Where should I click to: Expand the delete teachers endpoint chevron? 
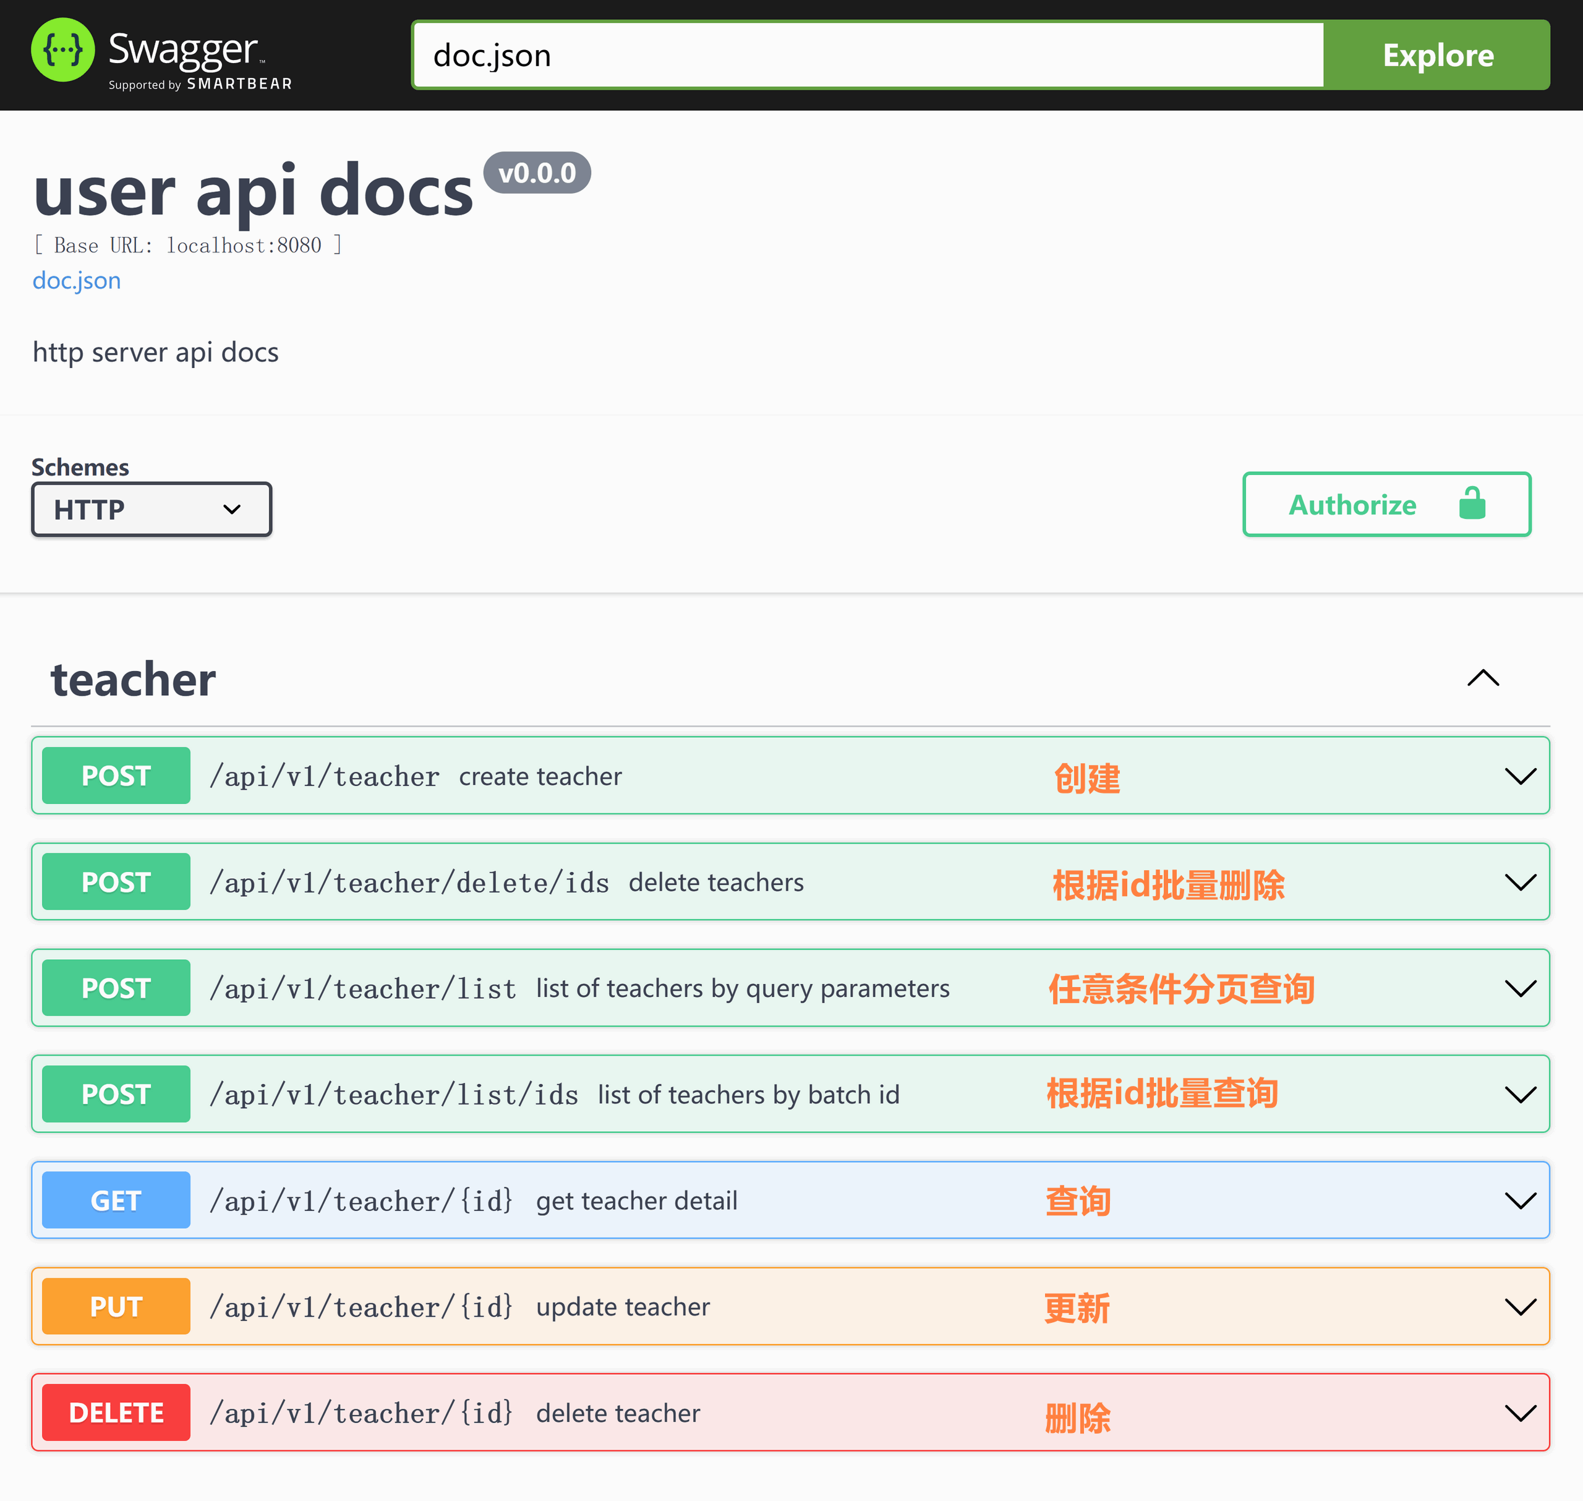click(x=1519, y=883)
